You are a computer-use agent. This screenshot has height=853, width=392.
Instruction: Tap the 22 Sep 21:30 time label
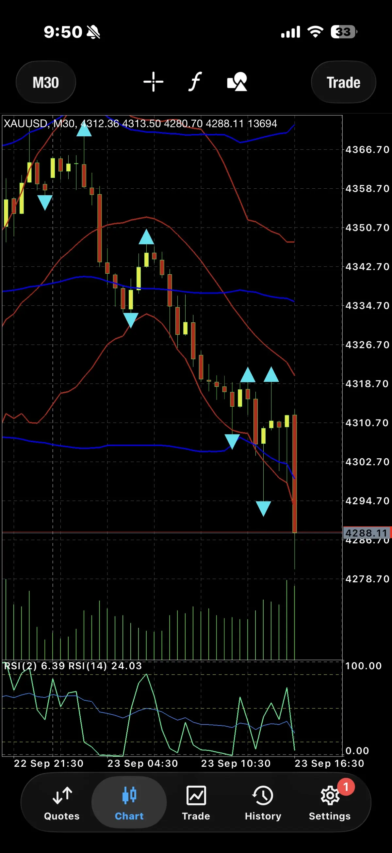point(49,763)
